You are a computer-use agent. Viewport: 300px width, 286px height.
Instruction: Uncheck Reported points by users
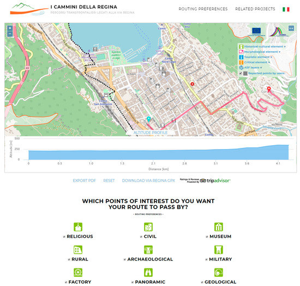point(241,73)
